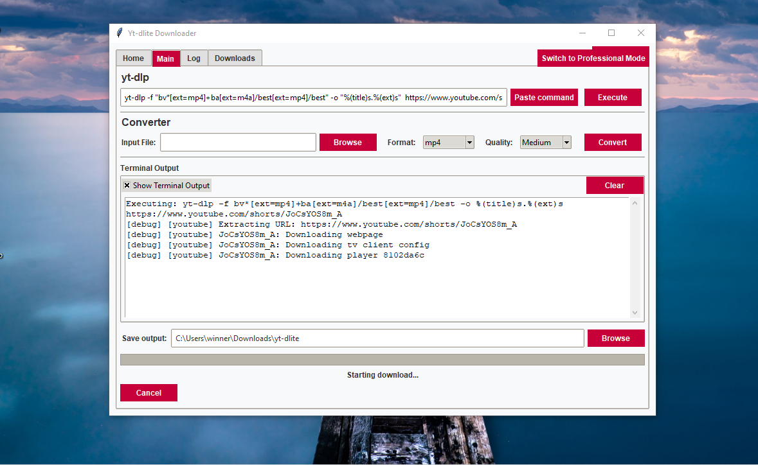Browse for the save output folder
This screenshot has width=758, height=465.
(616, 338)
